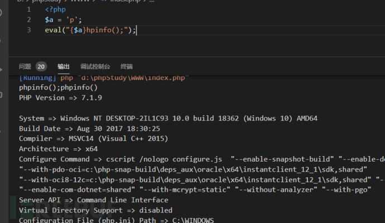Click the --enable-com-dotnet=shared output line

point(195,190)
